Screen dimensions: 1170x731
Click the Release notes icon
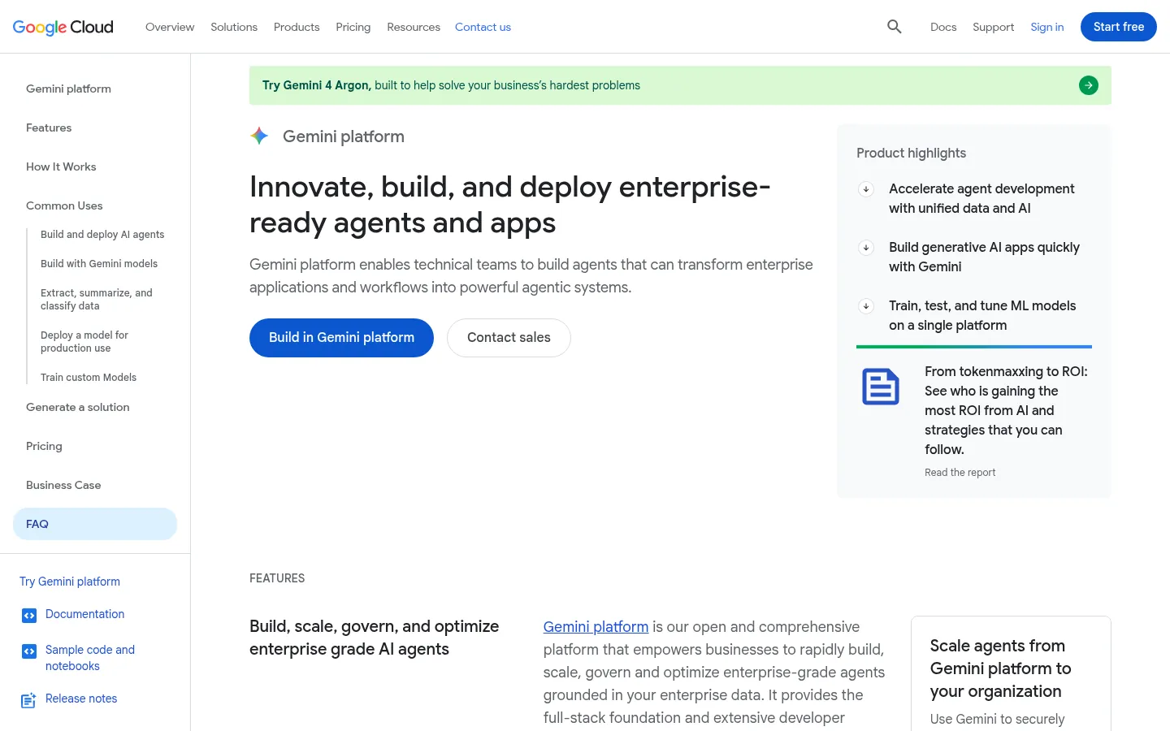click(x=28, y=700)
